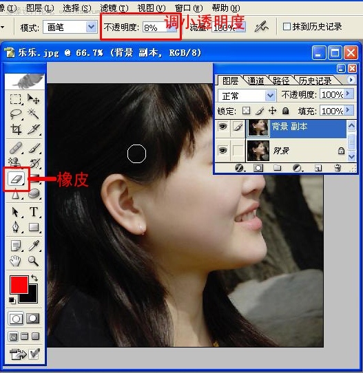Image resolution: width=363 pixels, height=373 pixels.
Task: Toggle lock all
Action: (285, 111)
